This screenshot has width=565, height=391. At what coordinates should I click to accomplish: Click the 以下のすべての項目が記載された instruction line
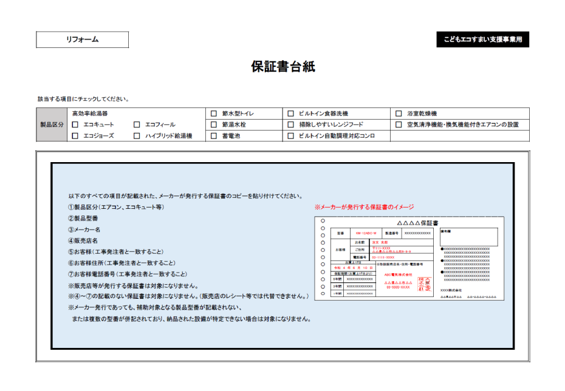(185, 196)
